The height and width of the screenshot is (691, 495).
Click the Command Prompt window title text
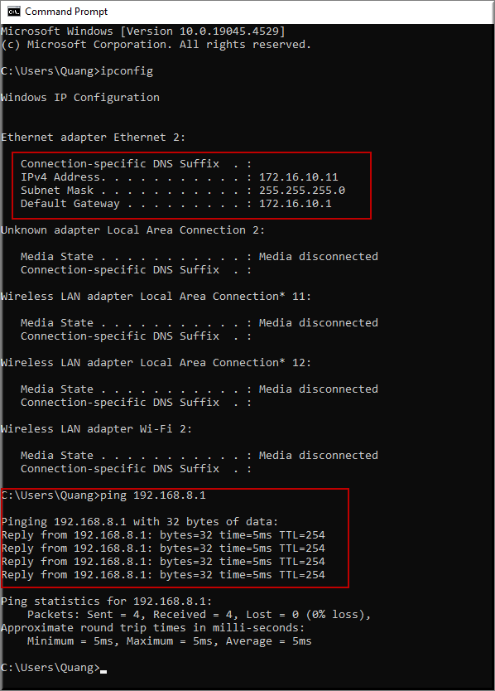pos(66,12)
